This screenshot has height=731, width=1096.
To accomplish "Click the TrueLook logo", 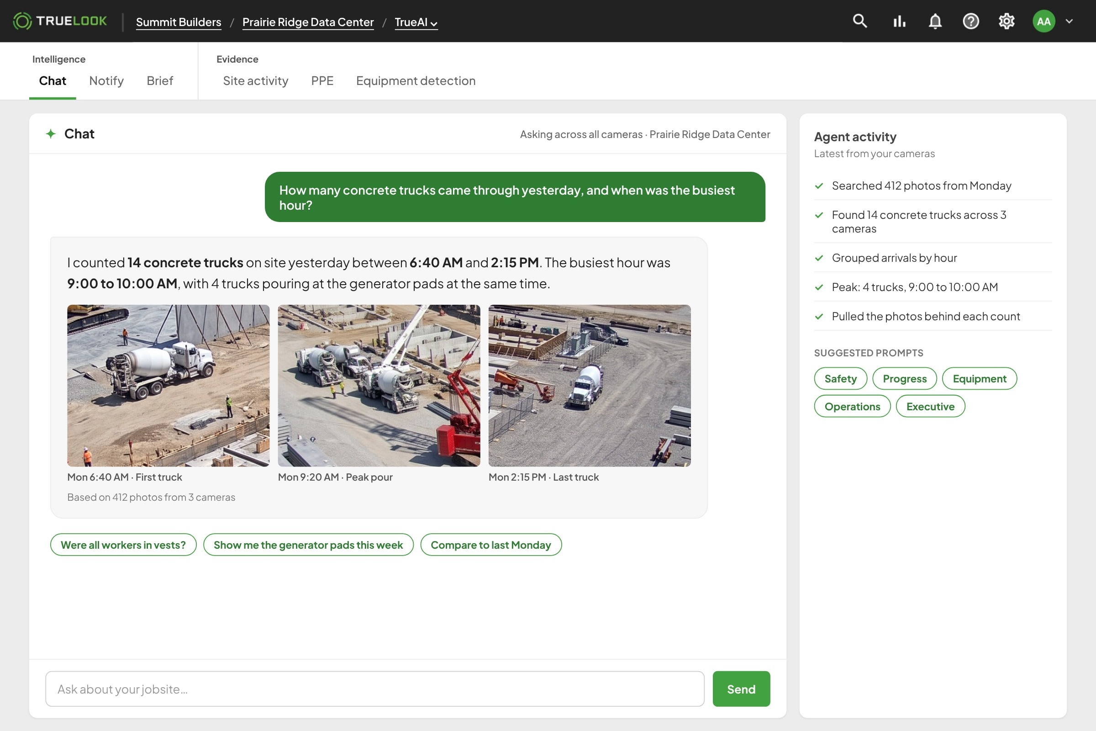I will pos(60,21).
